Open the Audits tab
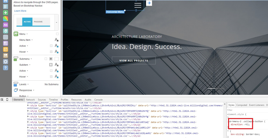This screenshot has height=138, width=268. click(x=88, y=99)
